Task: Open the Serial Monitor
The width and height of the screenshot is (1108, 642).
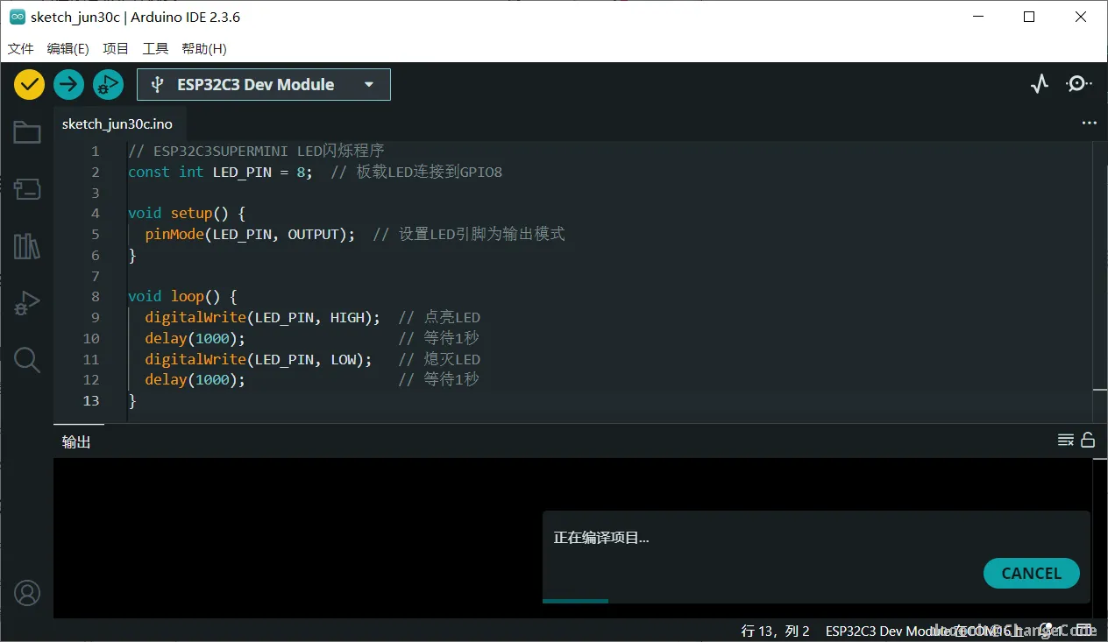Action: click(x=1078, y=84)
